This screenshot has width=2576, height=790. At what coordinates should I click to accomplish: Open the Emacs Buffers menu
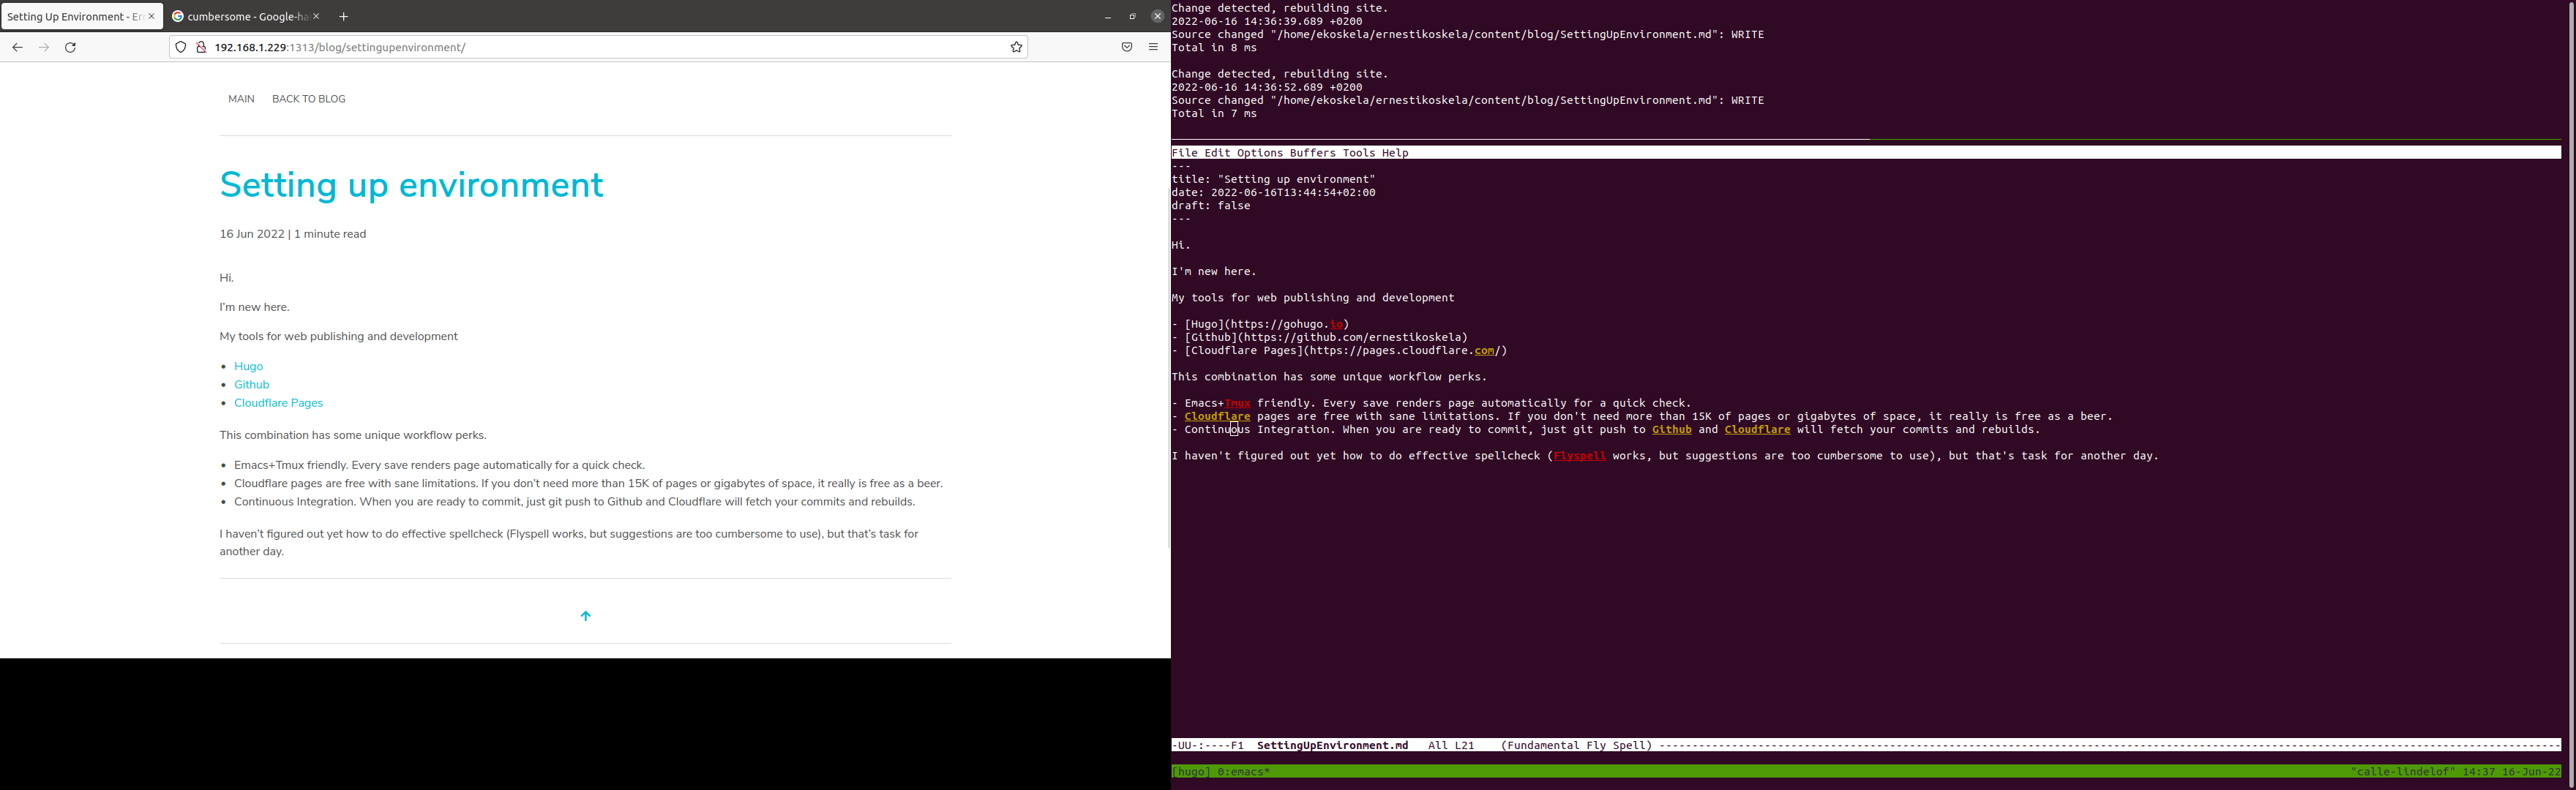click(1313, 153)
